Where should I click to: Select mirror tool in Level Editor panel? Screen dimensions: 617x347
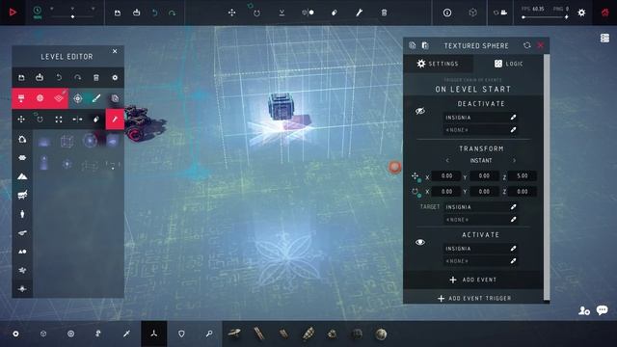(77, 120)
